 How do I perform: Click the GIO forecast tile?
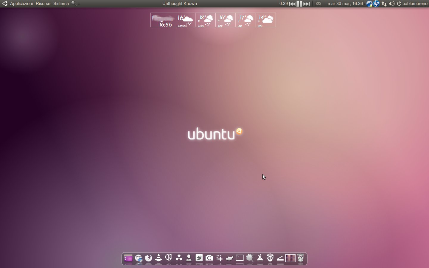click(246, 20)
